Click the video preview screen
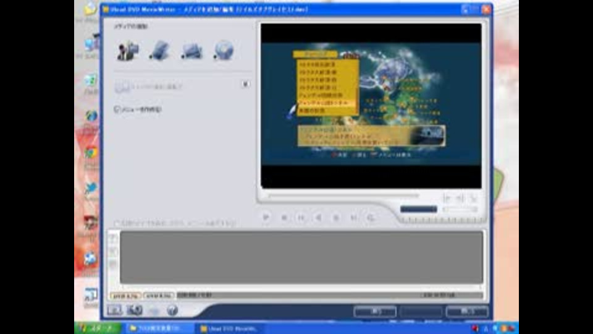The height and width of the screenshot is (334, 593). 371,106
